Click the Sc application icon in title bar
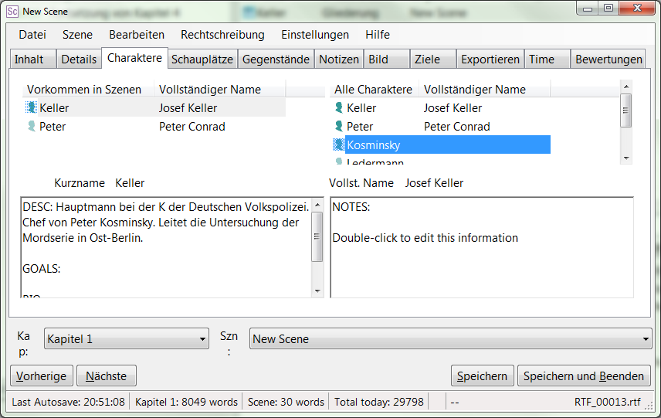 pyautogui.click(x=12, y=12)
